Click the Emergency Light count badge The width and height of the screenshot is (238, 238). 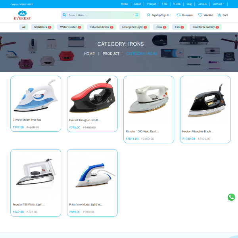coord(145,27)
